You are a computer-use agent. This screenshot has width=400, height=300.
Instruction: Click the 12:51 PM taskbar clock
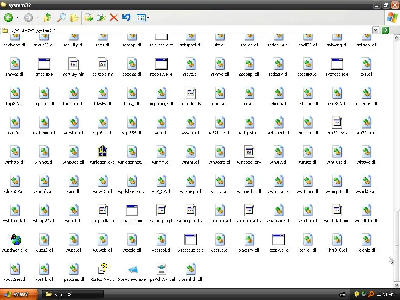tap(386, 295)
